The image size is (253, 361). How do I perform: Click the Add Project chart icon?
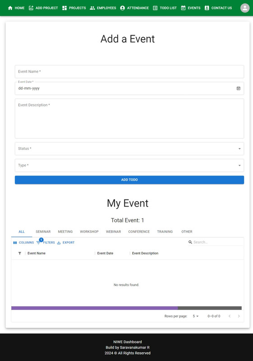click(31, 8)
